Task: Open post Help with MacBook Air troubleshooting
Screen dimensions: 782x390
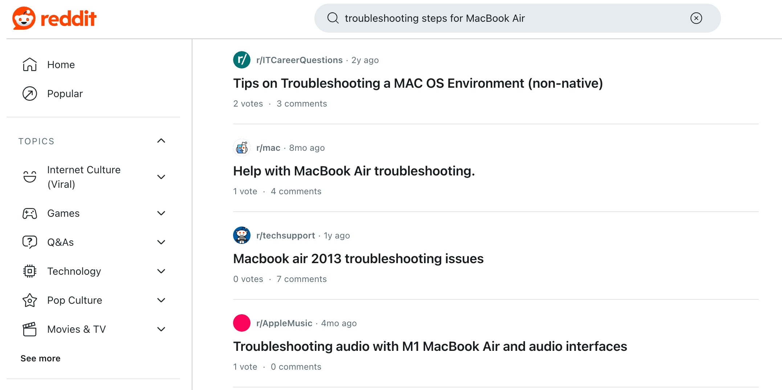Action: (354, 171)
